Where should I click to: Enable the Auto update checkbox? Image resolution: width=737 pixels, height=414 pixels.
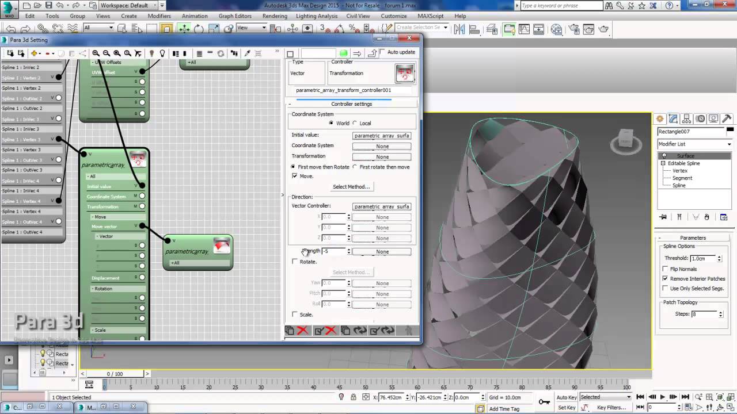point(382,52)
